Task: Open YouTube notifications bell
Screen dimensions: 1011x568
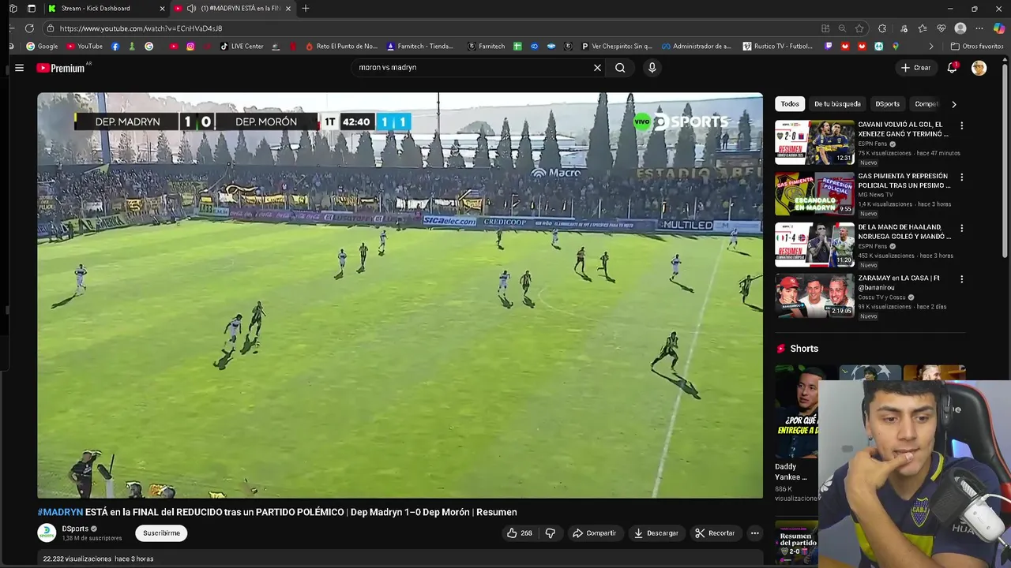Action: (952, 68)
